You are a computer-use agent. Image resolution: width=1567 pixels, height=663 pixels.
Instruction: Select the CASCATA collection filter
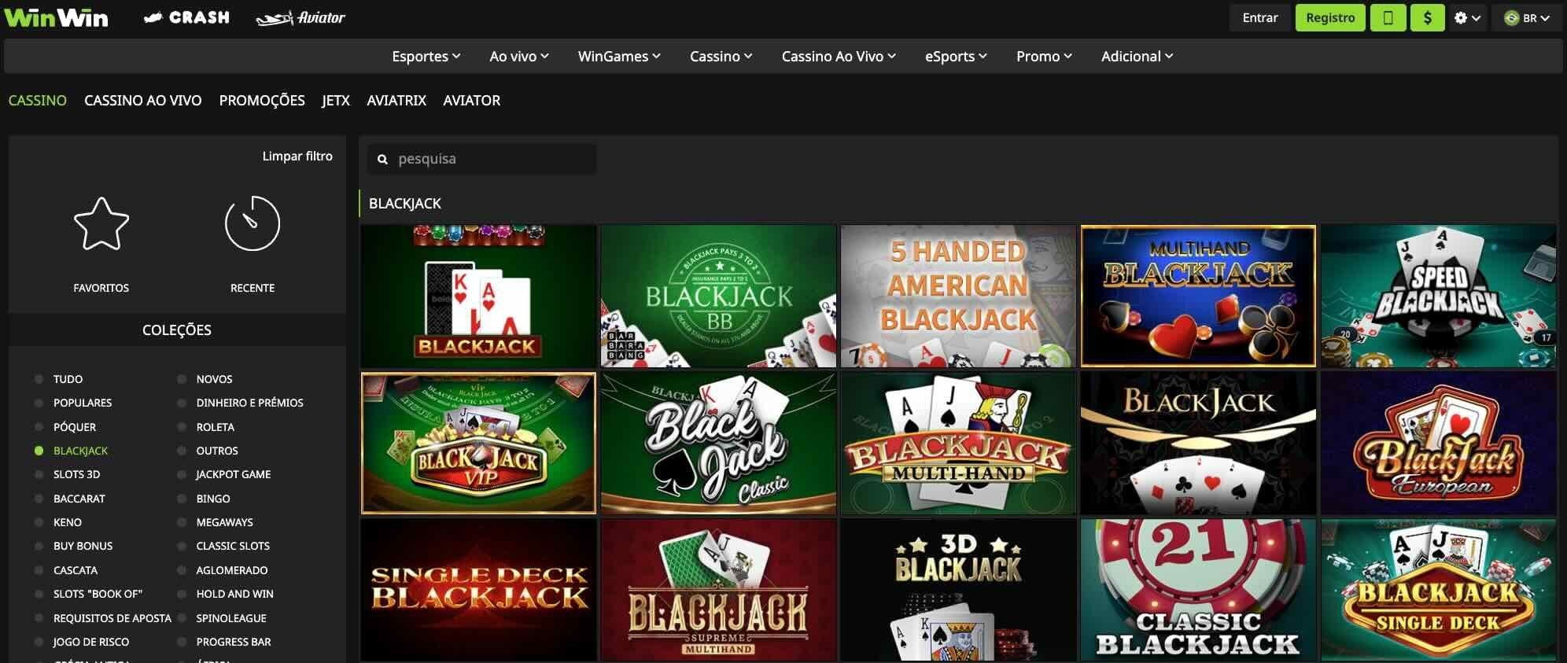[75, 570]
